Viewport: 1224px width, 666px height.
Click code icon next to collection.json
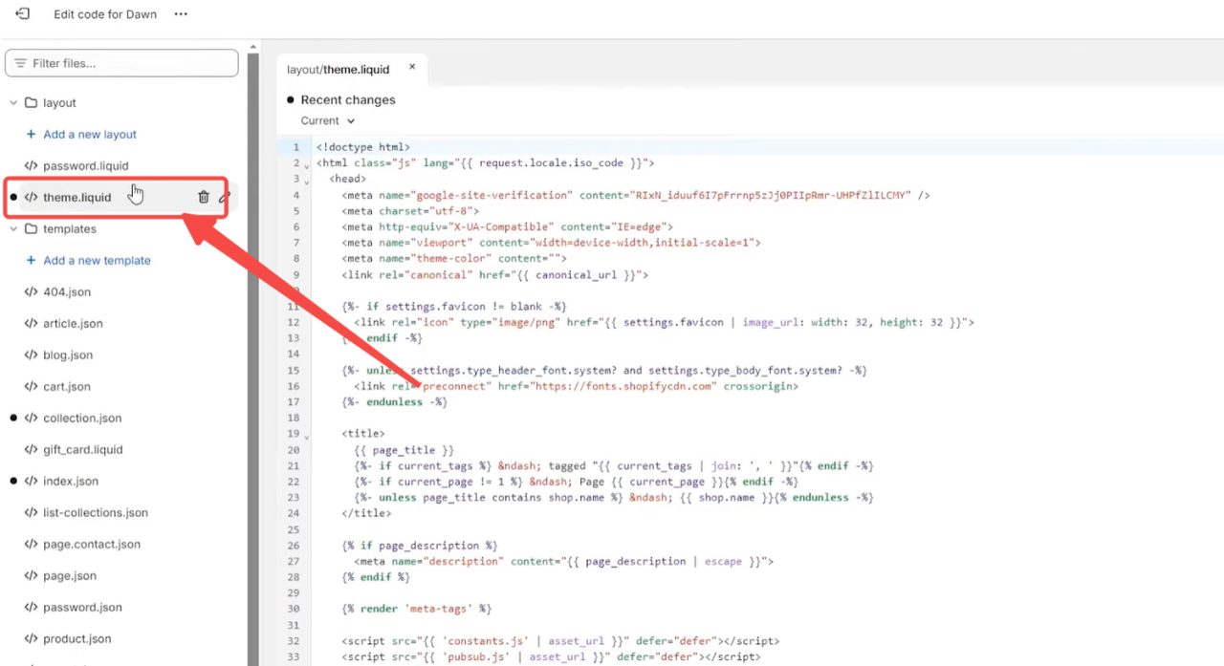pos(31,418)
